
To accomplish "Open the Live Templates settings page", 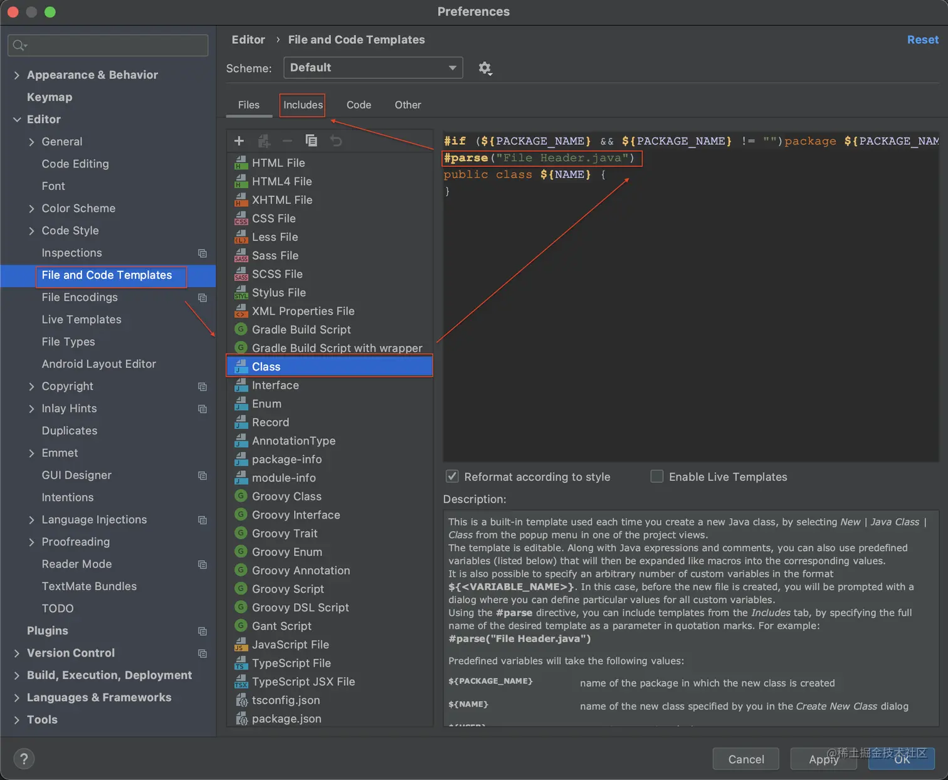I will (x=82, y=319).
